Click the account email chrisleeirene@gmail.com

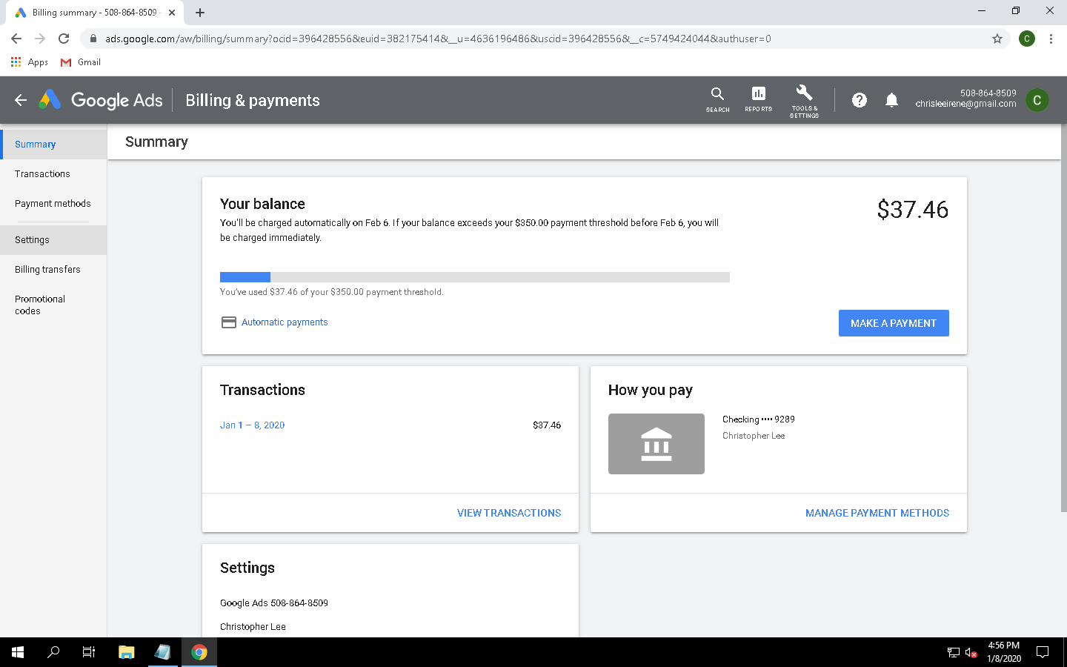tap(965, 104)
